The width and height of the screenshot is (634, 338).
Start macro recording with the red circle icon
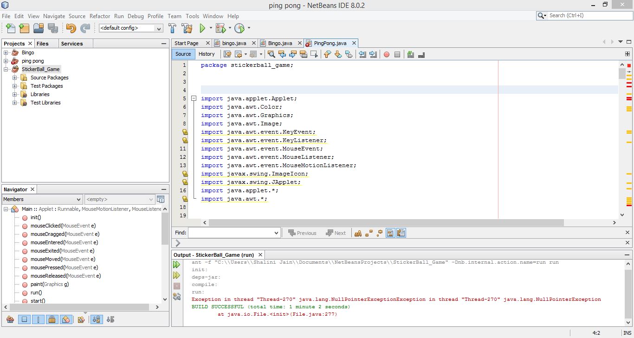pos(387,54)
